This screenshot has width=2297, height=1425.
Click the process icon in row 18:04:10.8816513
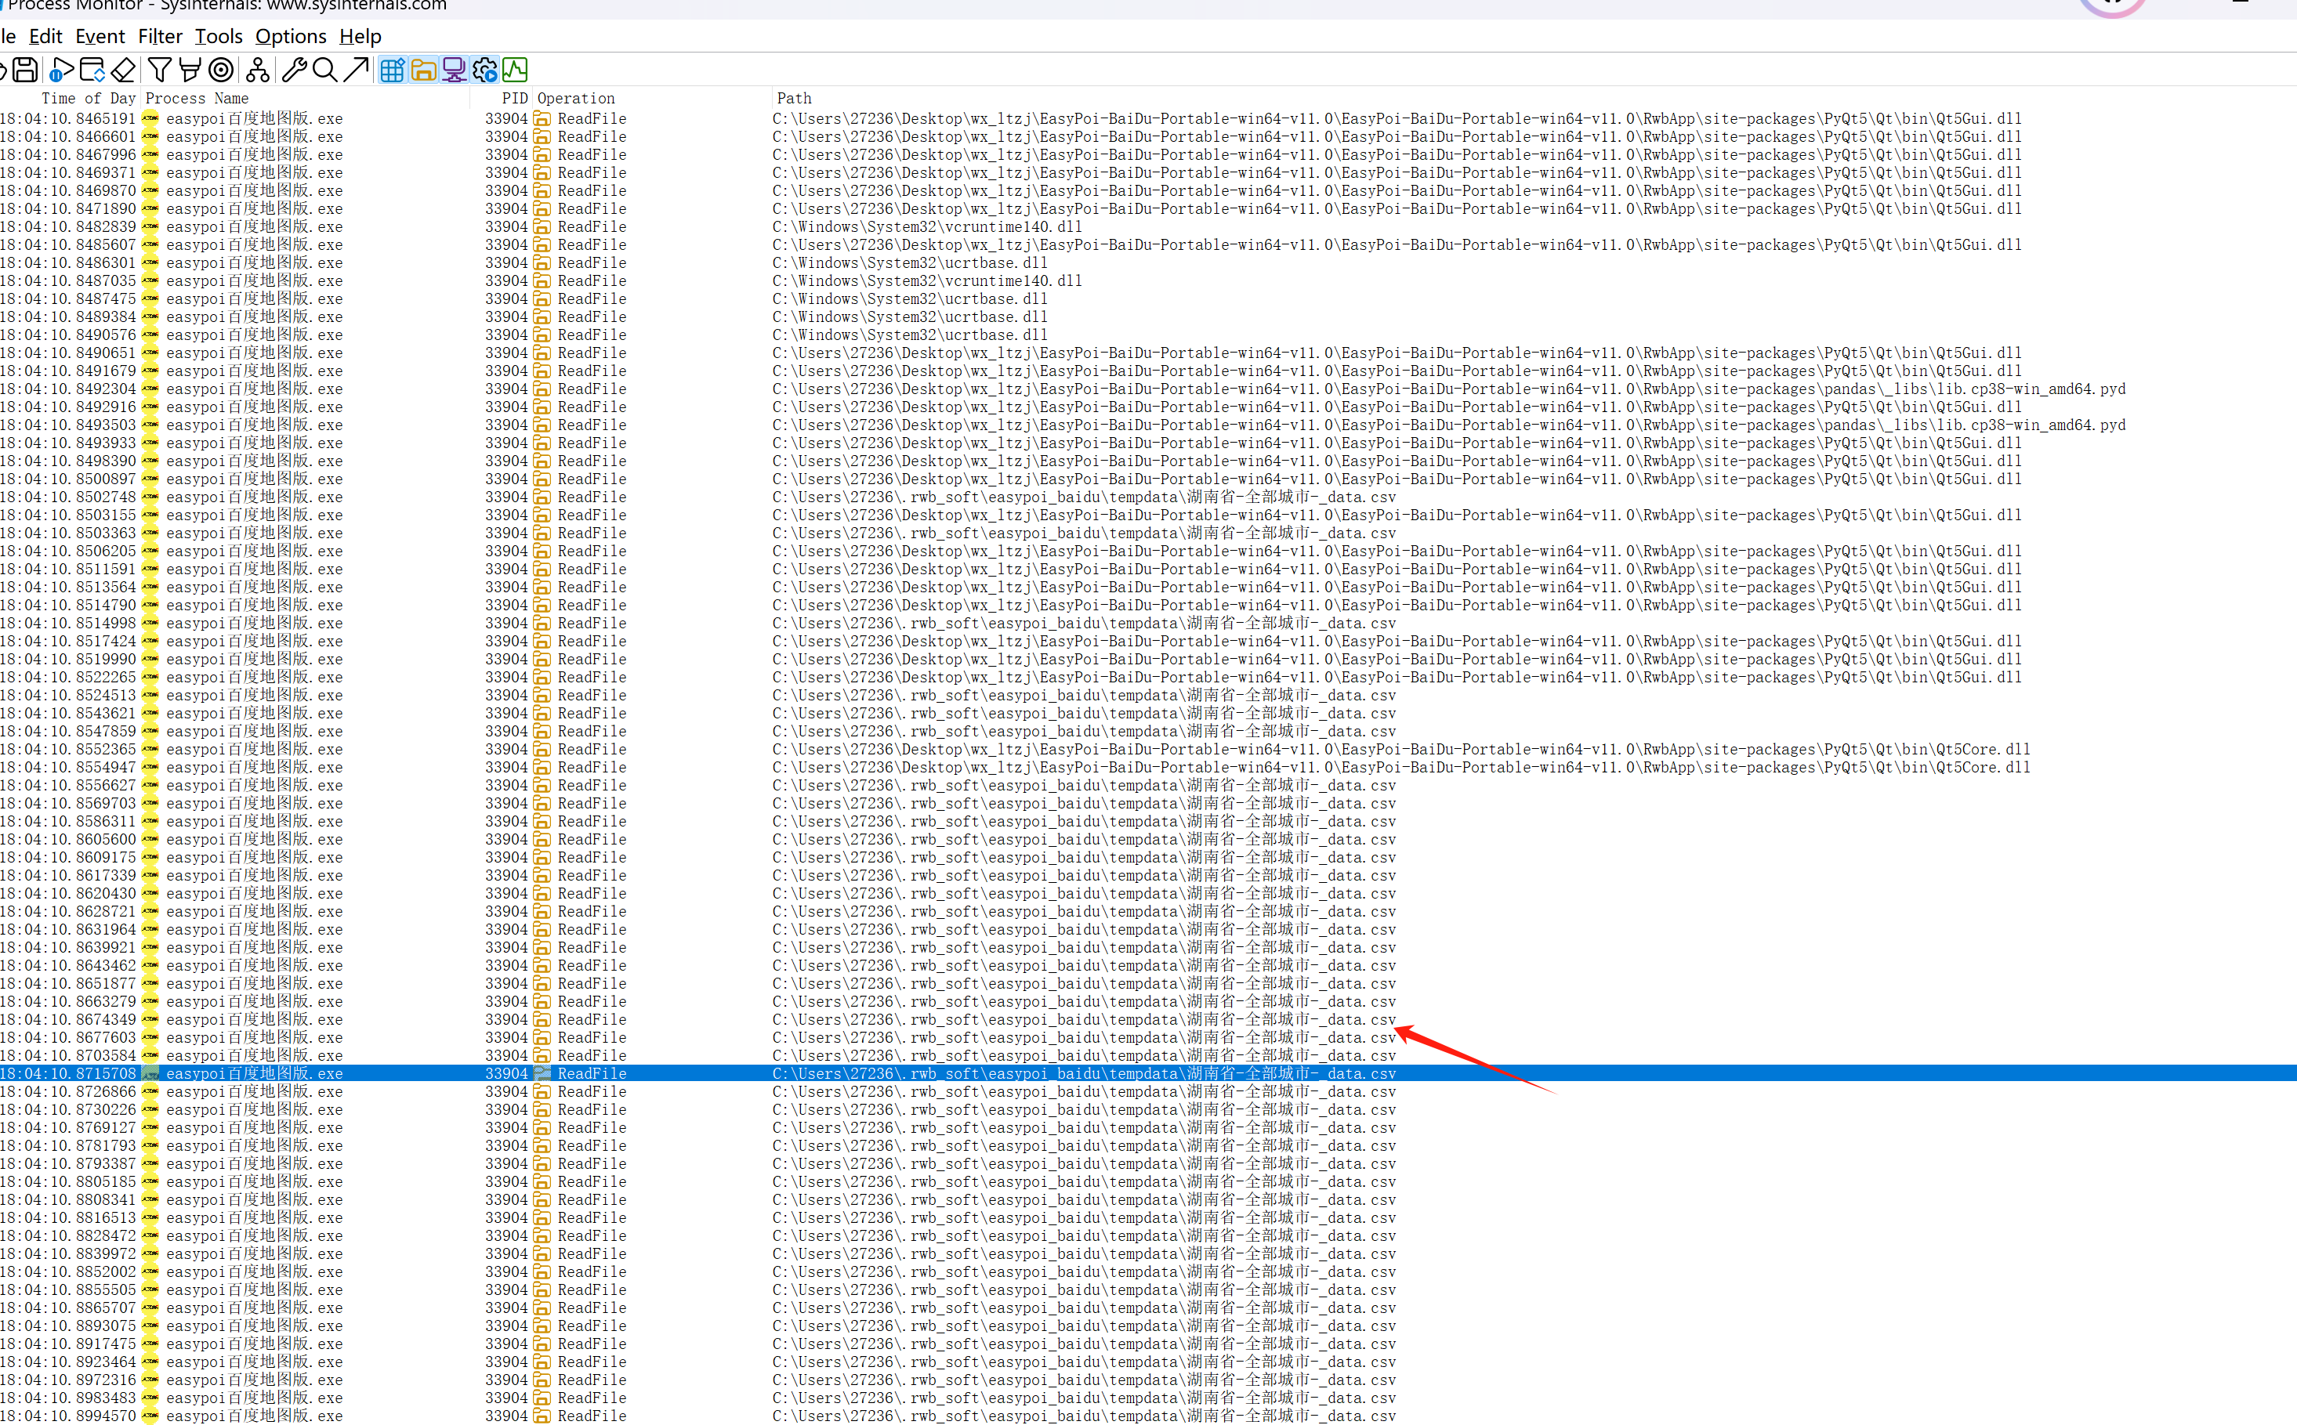pyautogui.click(x=150, y=1217)
